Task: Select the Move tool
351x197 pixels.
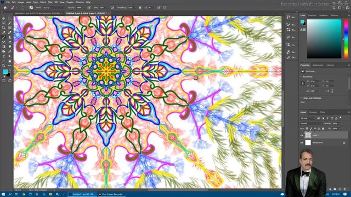Action: tap(4, 18)
